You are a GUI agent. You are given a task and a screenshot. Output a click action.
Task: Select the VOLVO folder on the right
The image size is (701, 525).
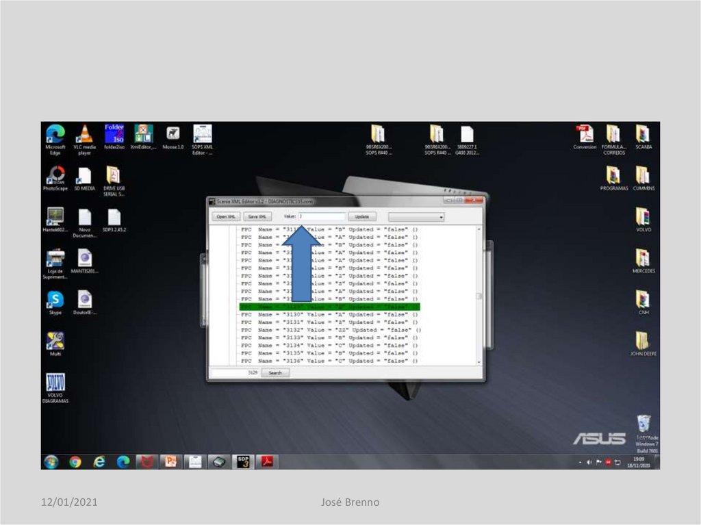643,219
